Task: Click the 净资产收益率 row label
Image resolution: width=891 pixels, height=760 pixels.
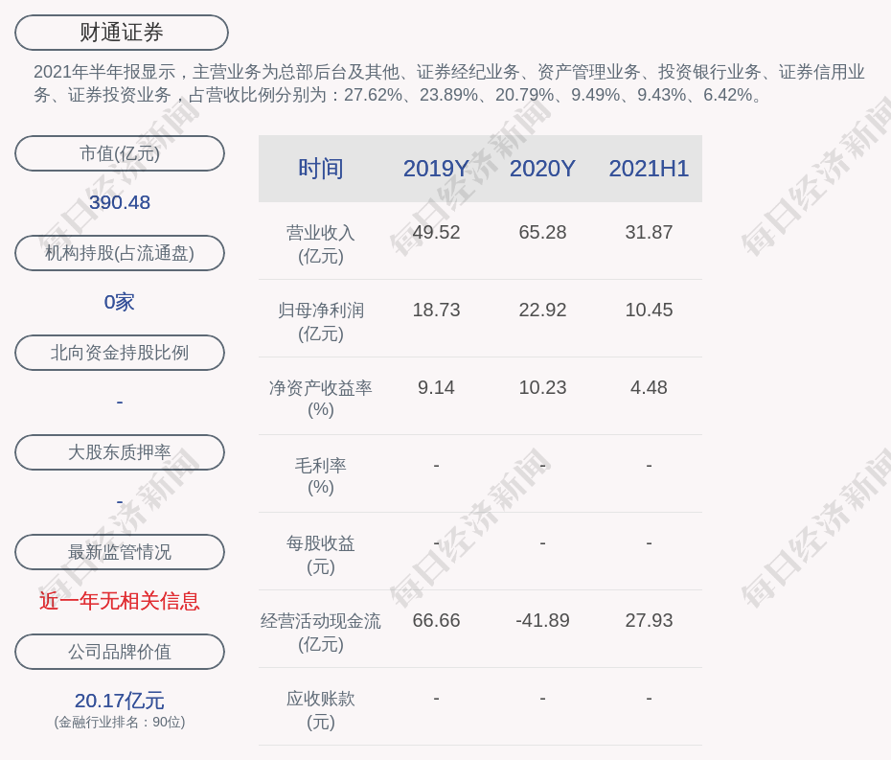Action: tap(320, 398)
